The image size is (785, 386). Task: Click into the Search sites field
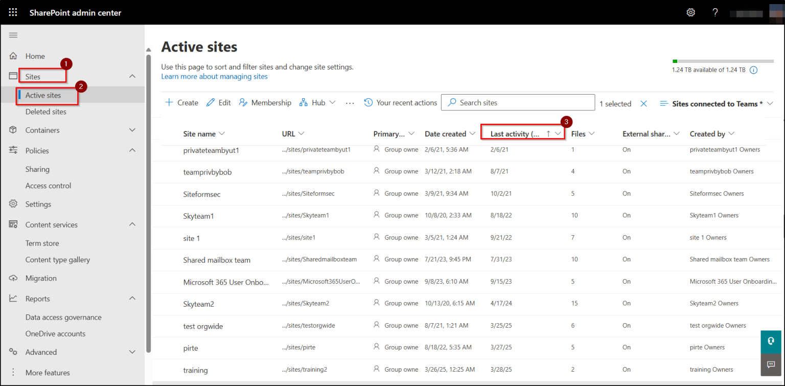pyautogui.click(x=517, y=102)
